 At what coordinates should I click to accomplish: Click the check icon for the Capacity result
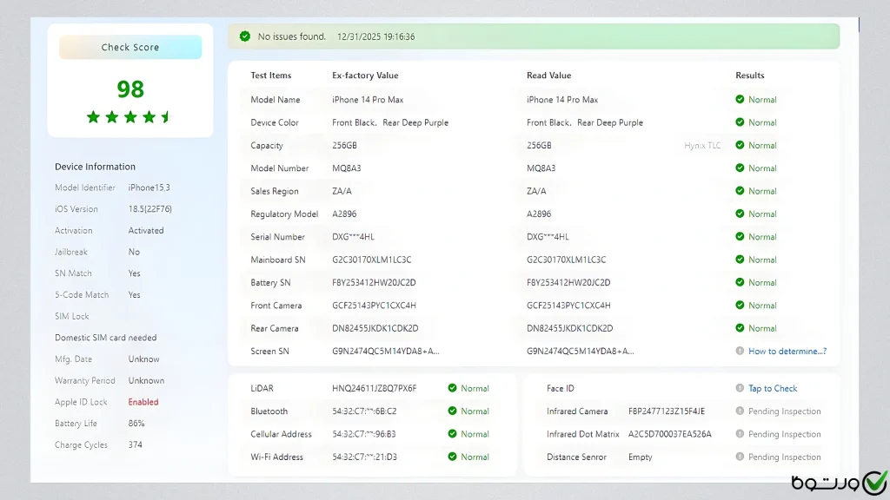coord(740,146)
